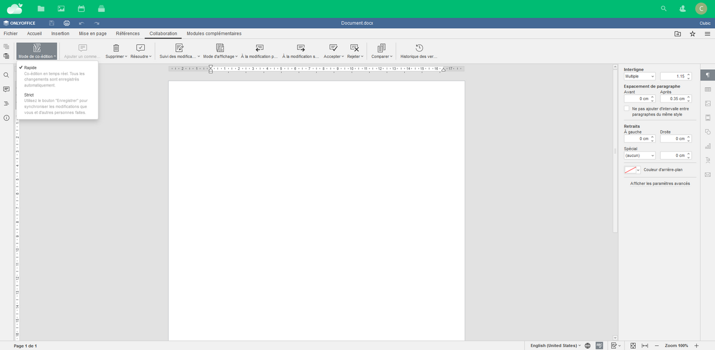
Task: Open the About info icon in the left sidebar
Action: point(6,118)
